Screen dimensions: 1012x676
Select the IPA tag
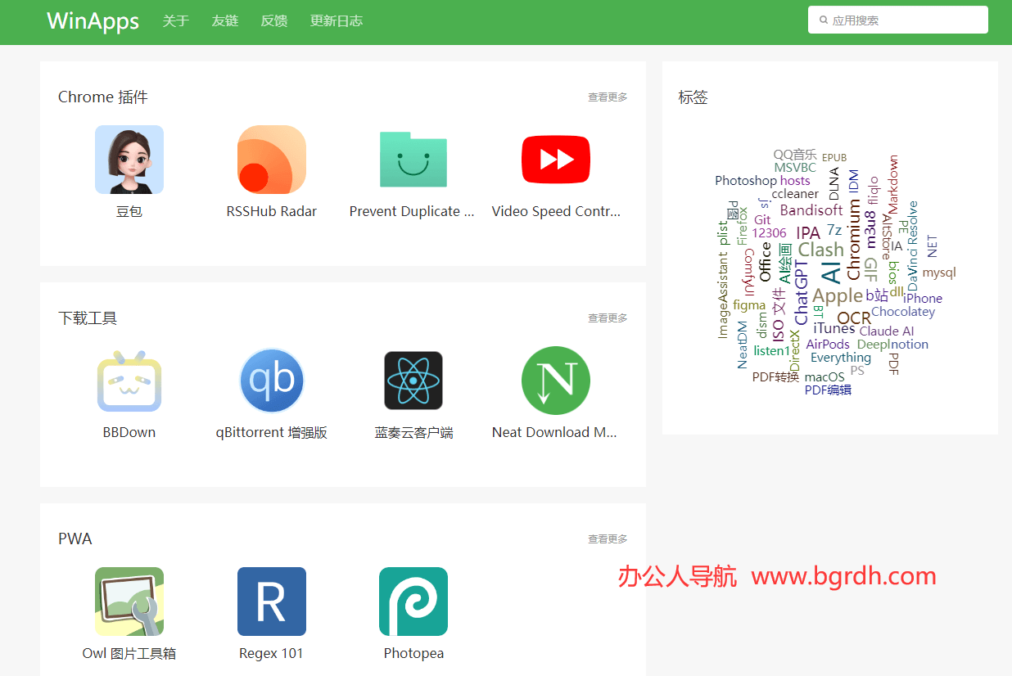point(808,233)
